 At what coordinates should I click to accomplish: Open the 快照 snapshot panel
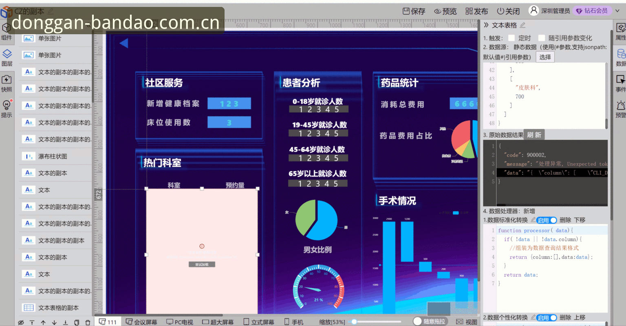[7, 84]
